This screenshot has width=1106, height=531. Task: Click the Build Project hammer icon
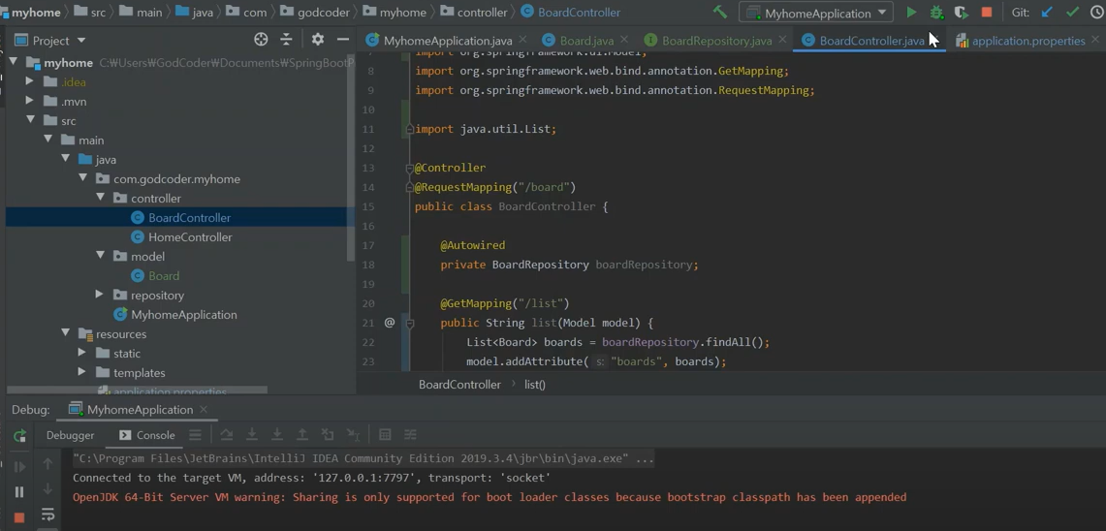tap(719, 12)
